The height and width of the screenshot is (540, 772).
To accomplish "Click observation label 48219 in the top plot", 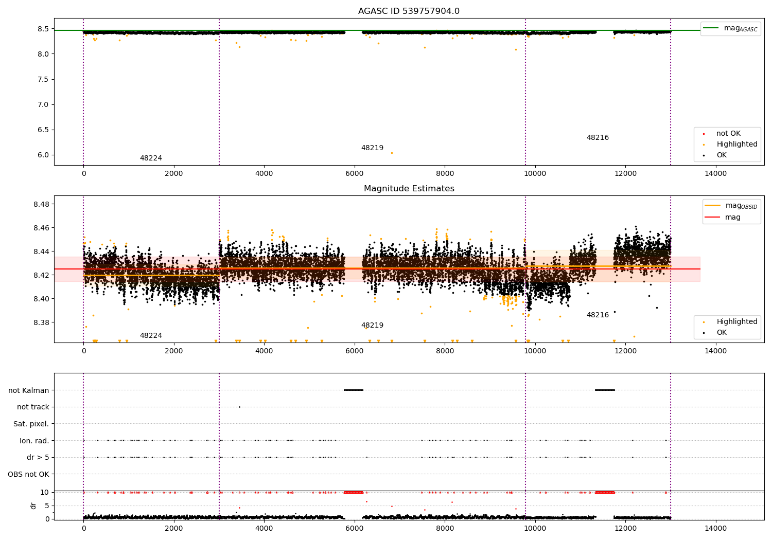I will 372,148.
